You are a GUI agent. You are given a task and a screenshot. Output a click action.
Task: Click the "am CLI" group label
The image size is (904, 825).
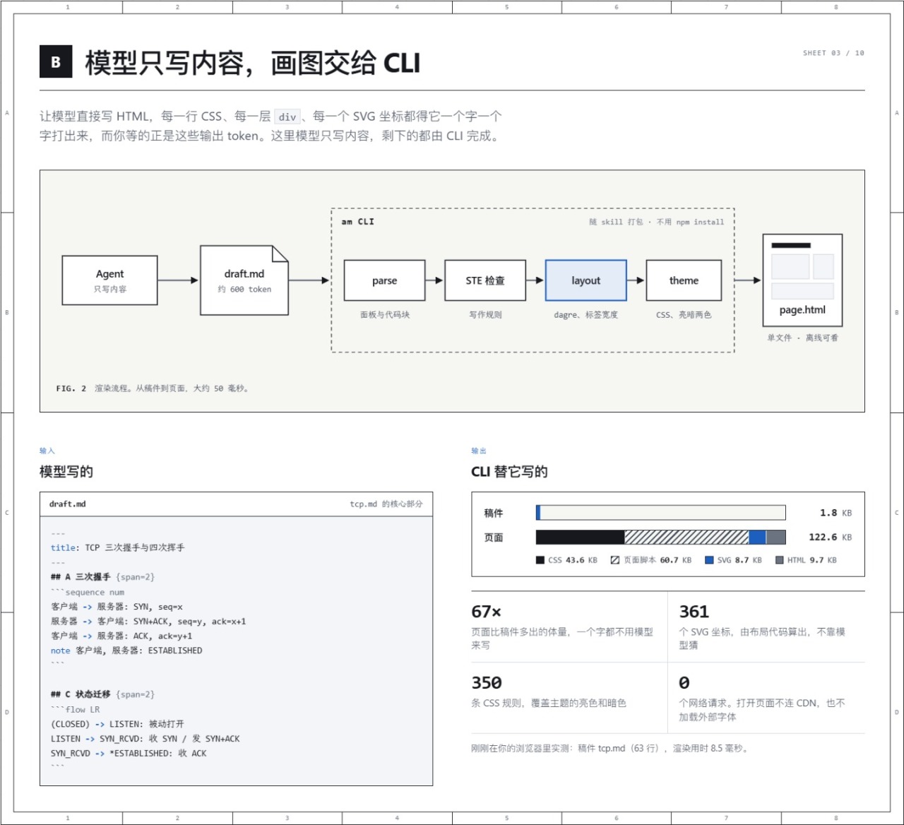(x=358, y=222)
